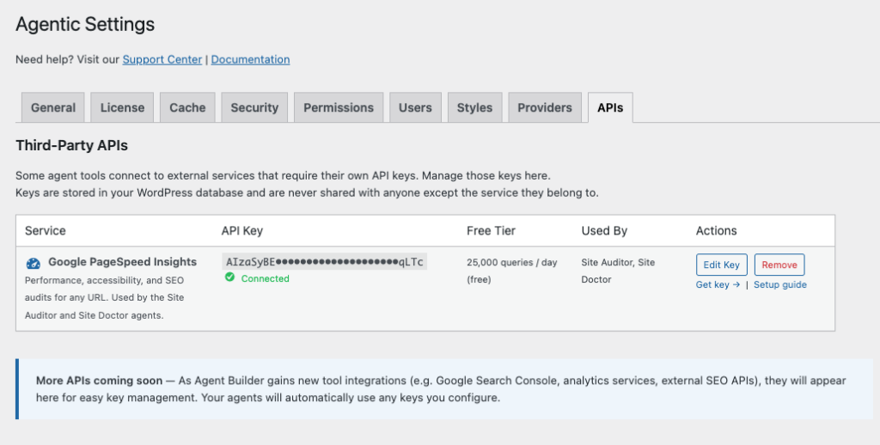Open the Users tab
The height and width of the screenshot is (445, 880).
click(x=415, y=107)
